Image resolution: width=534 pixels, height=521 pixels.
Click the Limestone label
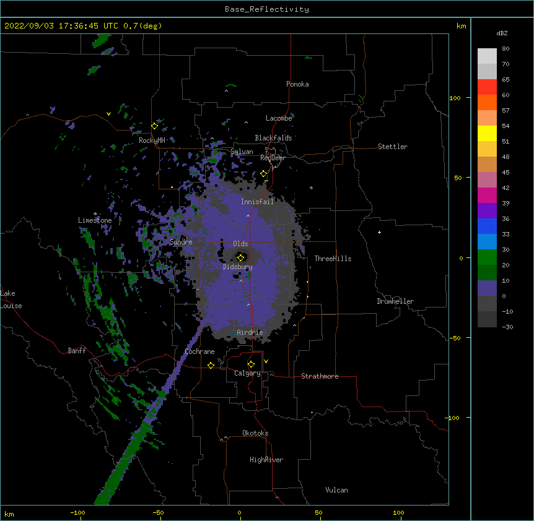[x=95, y=220]
